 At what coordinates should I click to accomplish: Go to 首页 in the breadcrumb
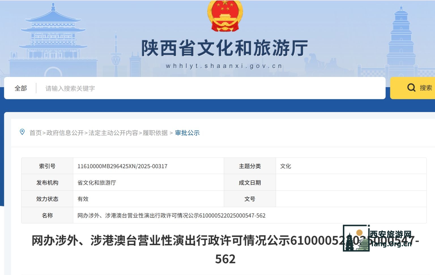(35, 133)
